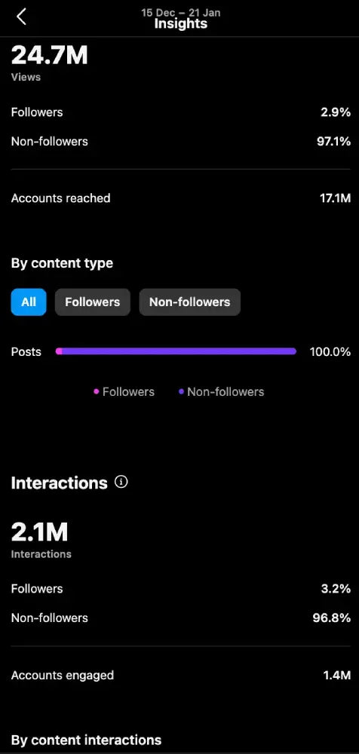Click the 24.7M Views figure
This screenshot has height=754, width=359.
pos(50,55)
